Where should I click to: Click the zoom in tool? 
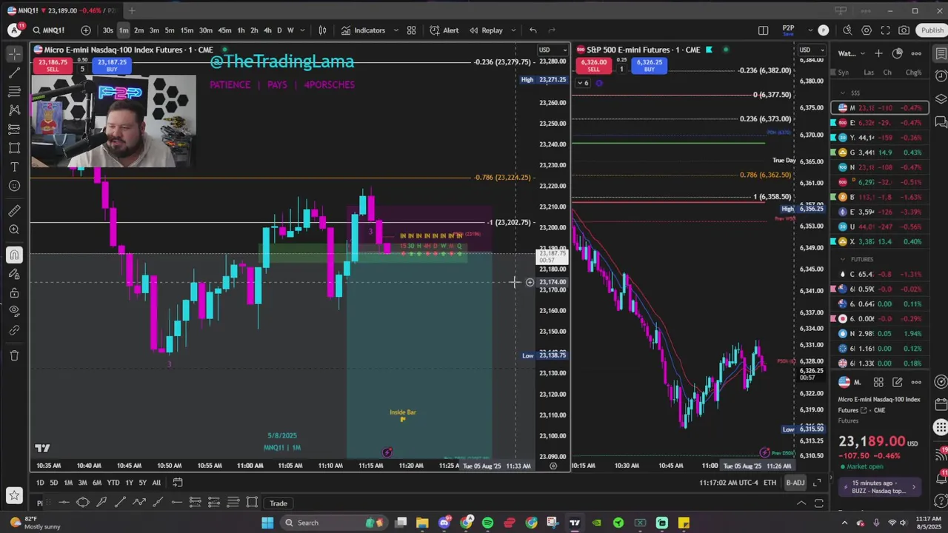click(x=14, y=229)
